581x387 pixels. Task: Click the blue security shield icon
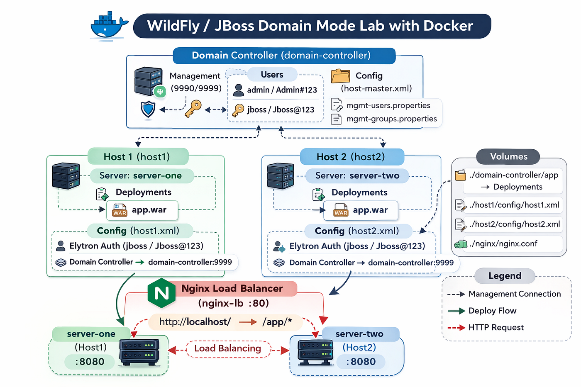148,110
